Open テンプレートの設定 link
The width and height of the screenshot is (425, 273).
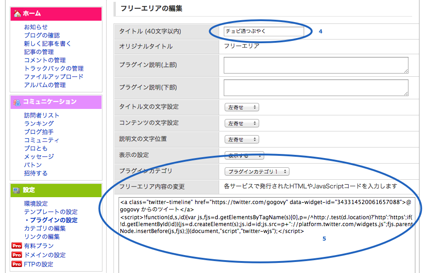[x=51, y=212]
